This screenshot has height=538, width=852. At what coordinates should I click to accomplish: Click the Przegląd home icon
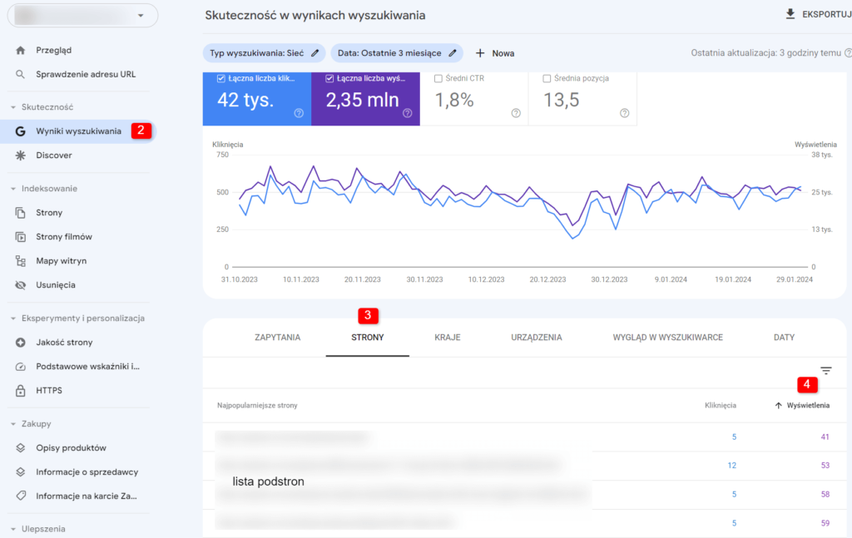20,50
